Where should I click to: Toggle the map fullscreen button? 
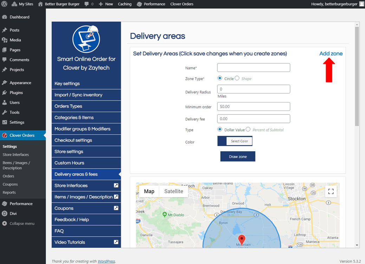(x=331, y=191)
